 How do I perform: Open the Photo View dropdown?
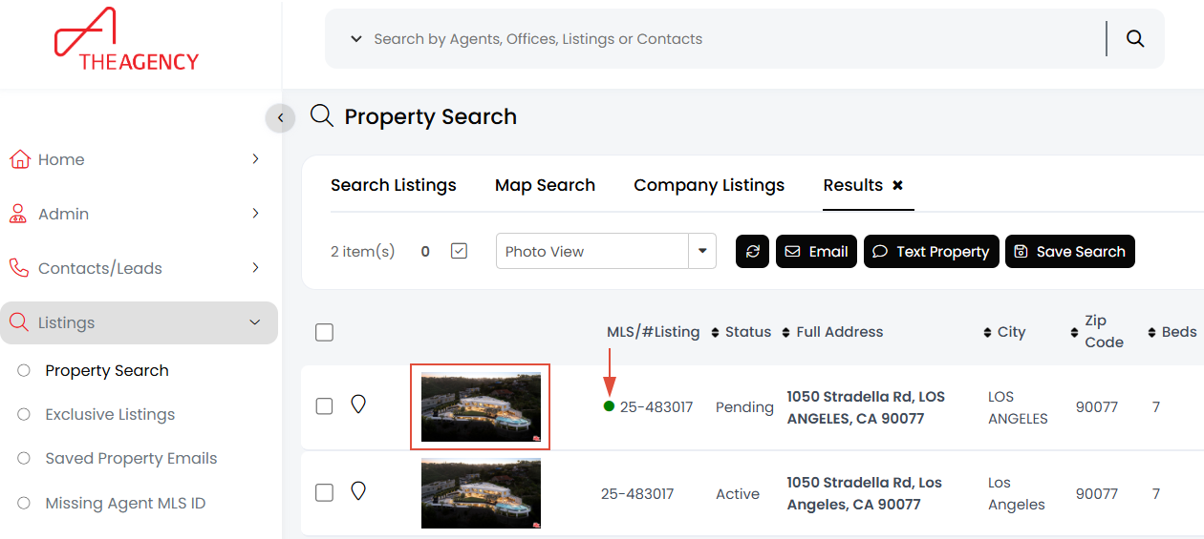(702, 251)
